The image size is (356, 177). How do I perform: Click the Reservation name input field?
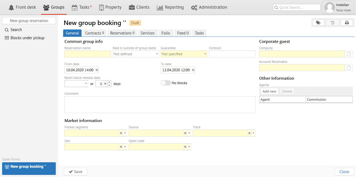click(88, 54)
